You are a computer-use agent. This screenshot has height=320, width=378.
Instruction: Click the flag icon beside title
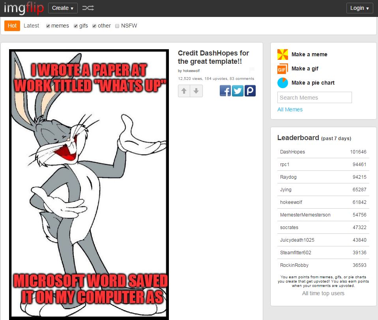pyautogui.click(x=252, y=70)
